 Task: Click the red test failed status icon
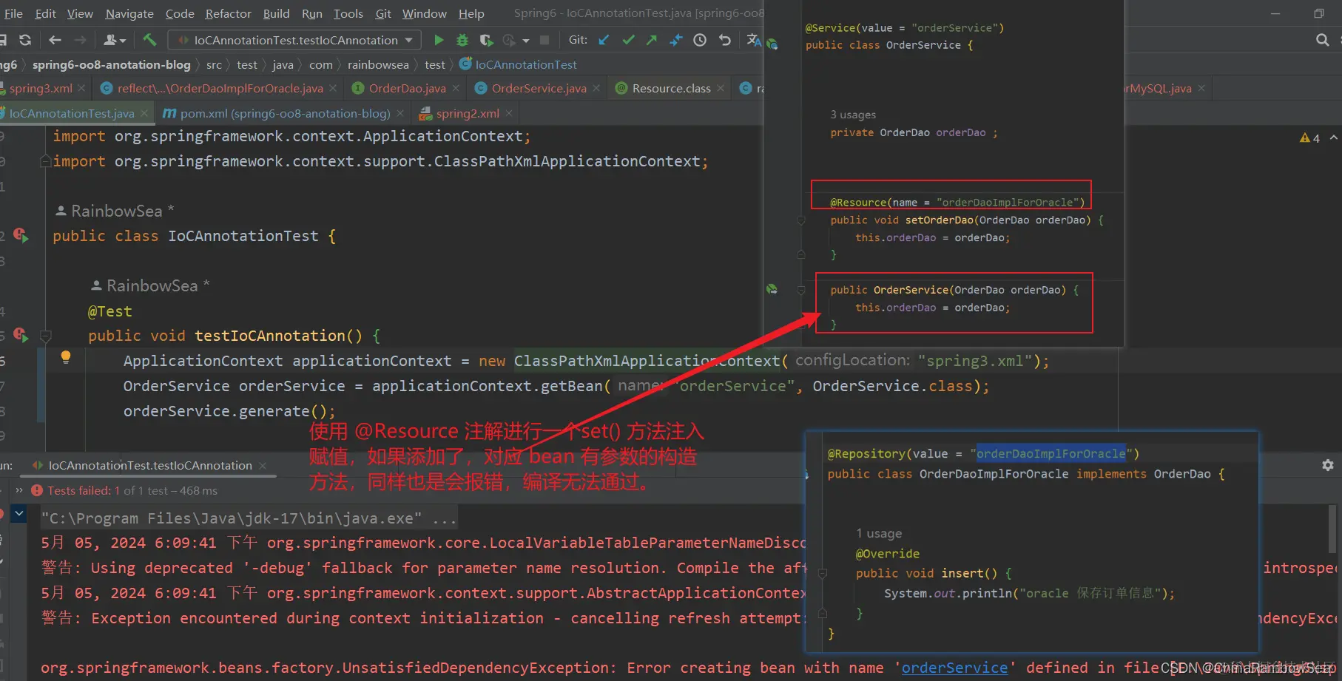[x=37, y=490]
